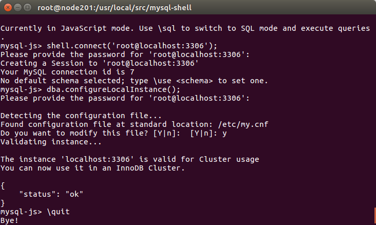The image size is (376, 225).
Task: Minimize the terminal window
Action: 18,8
